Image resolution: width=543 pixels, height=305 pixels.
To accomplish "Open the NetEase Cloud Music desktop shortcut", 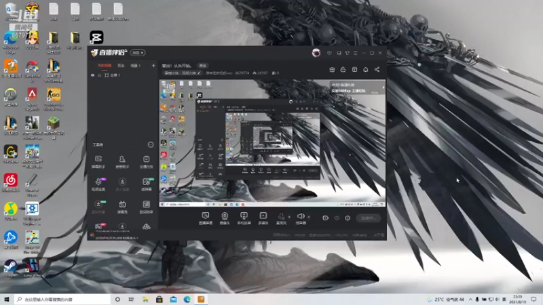I will 11,183.
